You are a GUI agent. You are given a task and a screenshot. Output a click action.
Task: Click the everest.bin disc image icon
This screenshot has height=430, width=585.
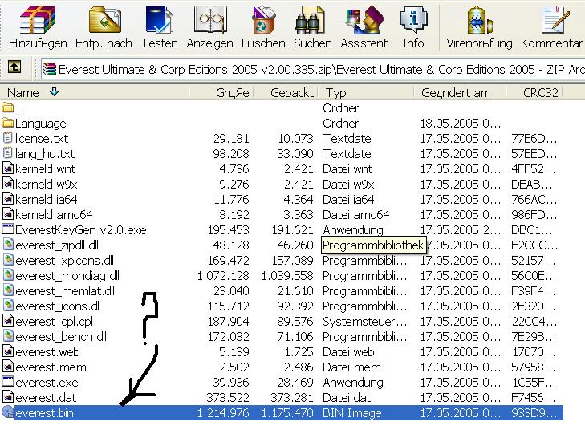click(8, 412)
